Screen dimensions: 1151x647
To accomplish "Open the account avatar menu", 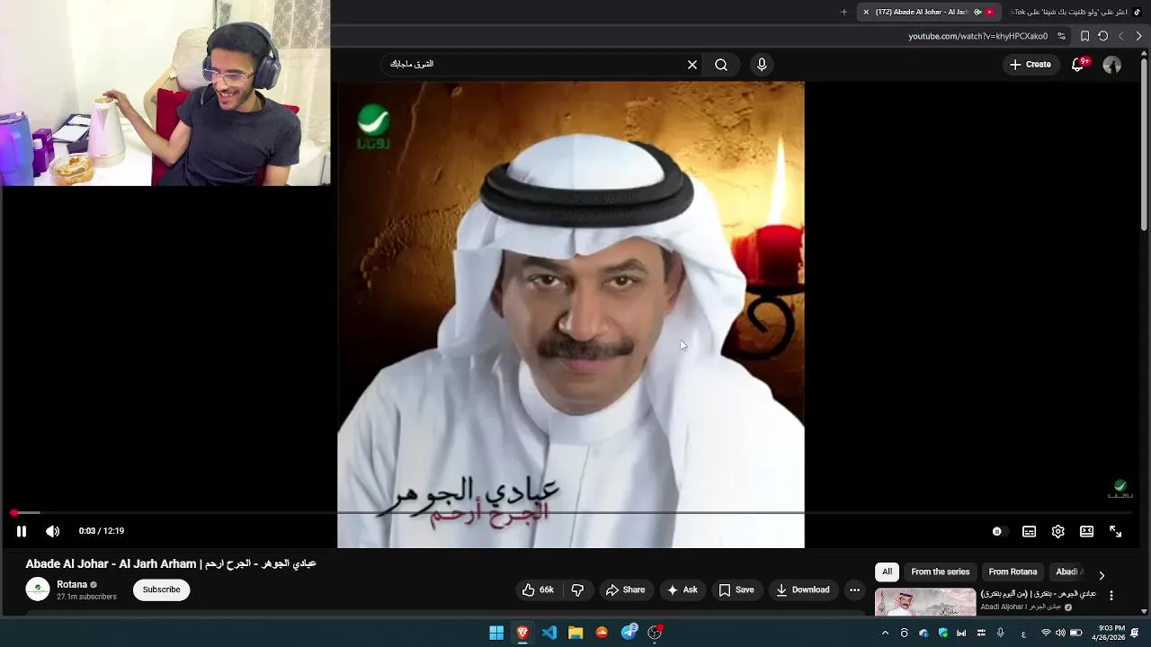I will pyautogui.click(x=1112, y=65).
